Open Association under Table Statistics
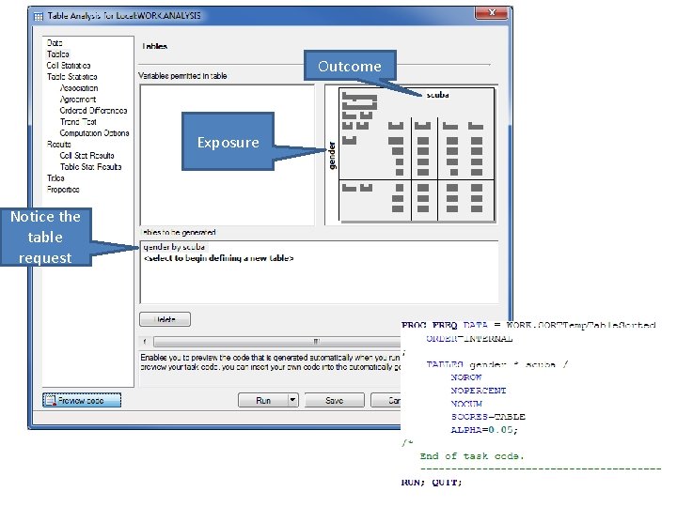This screenshot has height=507, width=677. point(79,88)
